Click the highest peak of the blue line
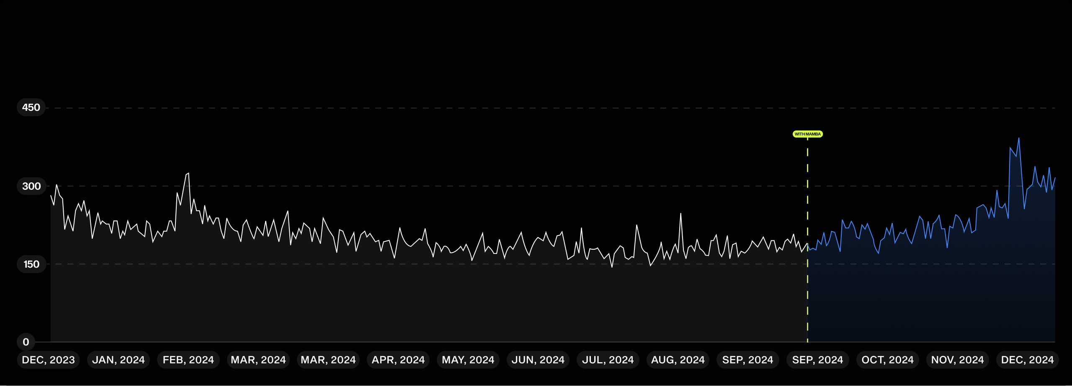Screen dimensions: 1072x386 coord(1018,138)
